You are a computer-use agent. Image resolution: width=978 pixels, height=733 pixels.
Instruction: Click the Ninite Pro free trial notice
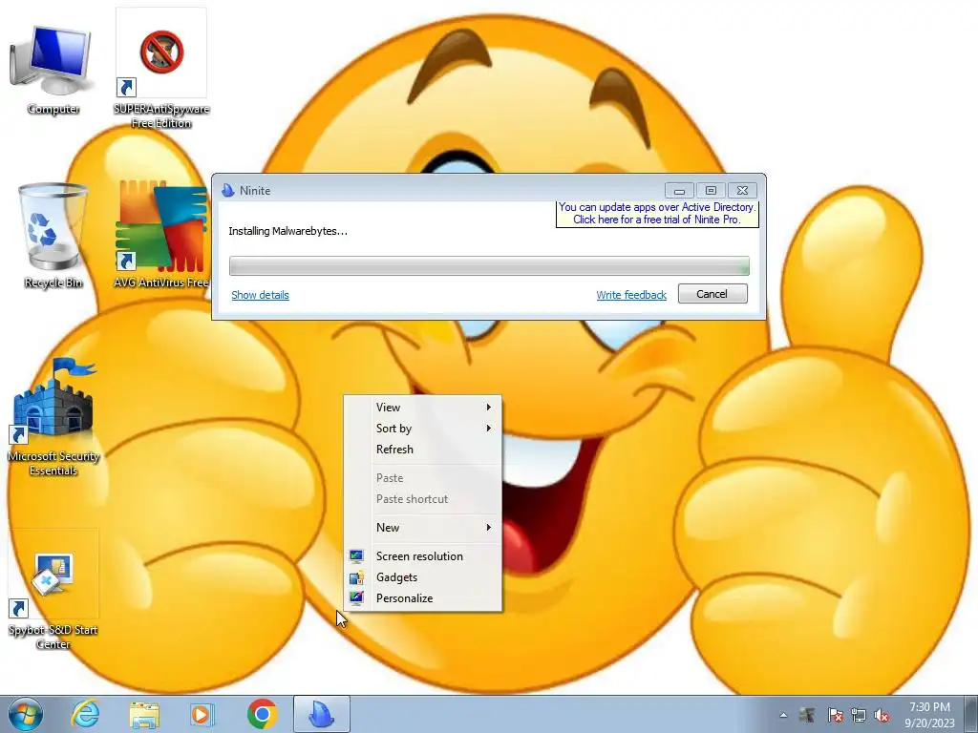[x=657, y=213]
